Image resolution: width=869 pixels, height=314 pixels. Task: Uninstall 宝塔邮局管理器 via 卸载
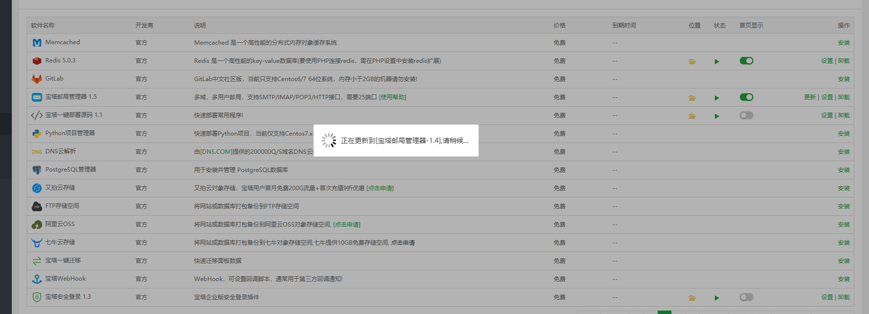pos(844,97)
